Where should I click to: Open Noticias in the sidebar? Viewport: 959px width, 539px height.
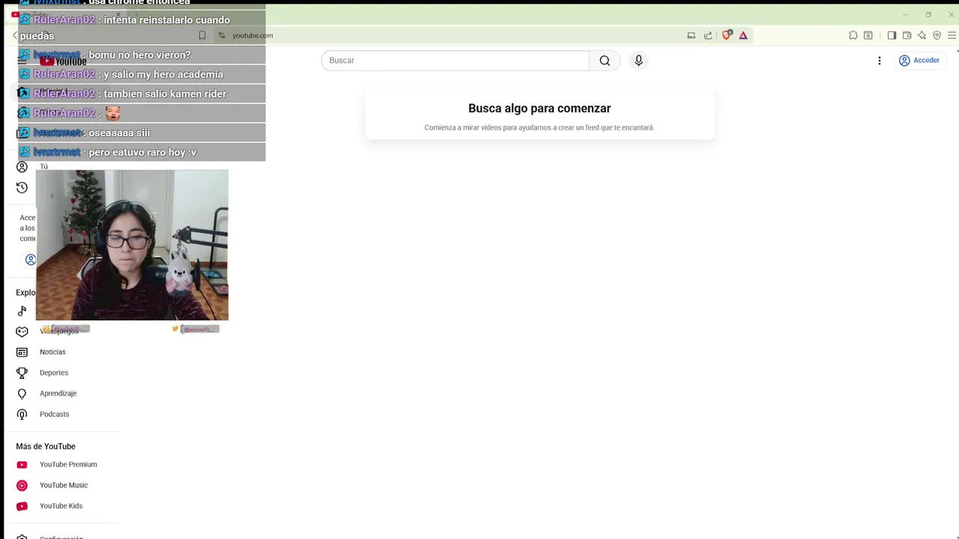pyautogui.click(x=52, y=352)
